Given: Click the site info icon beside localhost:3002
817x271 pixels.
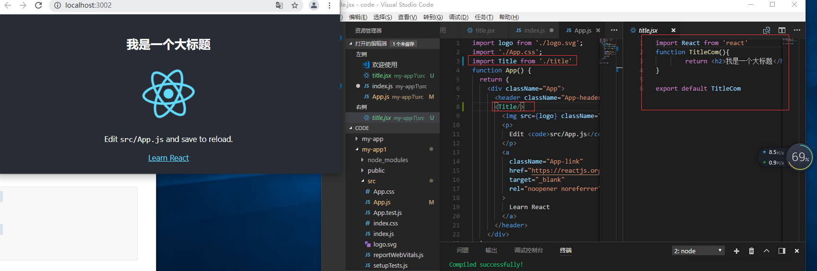Looking at the screenshot, I should click(x=58, y=5).
